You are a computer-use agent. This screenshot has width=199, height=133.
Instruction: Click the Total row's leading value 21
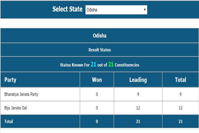[x=138, y=121]
